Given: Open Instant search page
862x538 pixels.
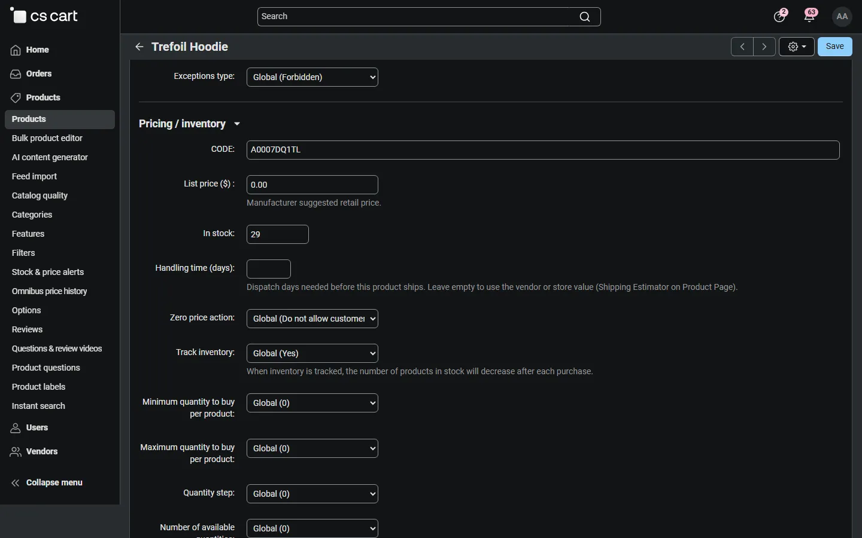Looking at the screenshot, I should pyautogui.click(x=38, y=406).
